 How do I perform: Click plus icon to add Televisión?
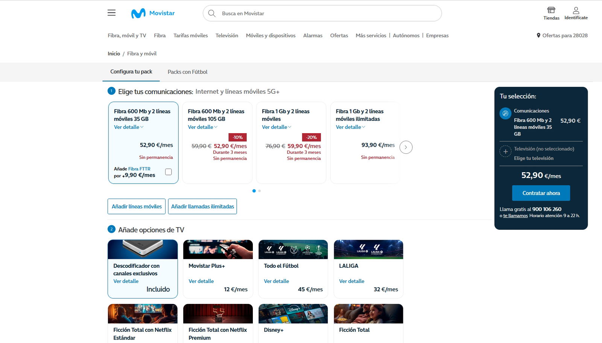[505, 152]
